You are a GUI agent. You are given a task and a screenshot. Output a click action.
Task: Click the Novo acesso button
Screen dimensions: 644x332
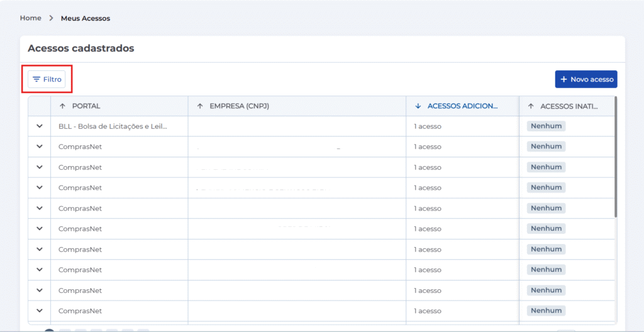(x=586, y=79)
